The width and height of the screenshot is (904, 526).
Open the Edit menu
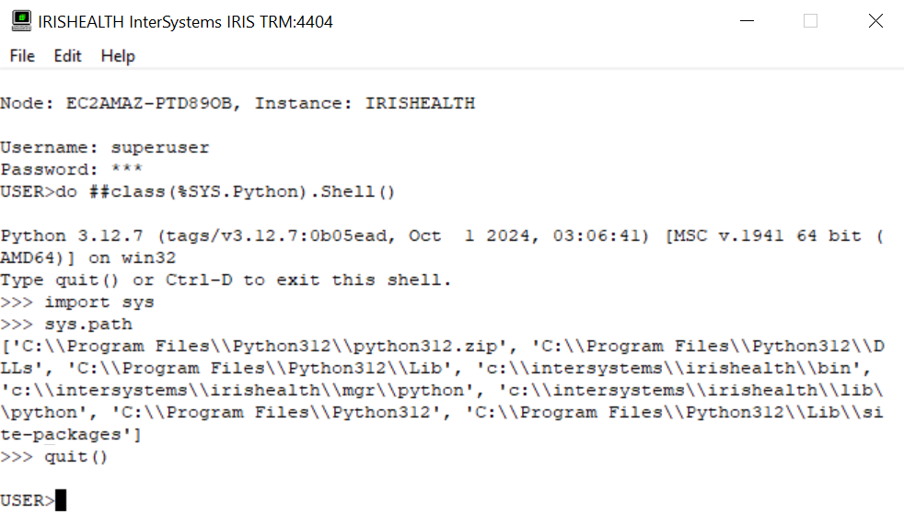pos(67,56)
